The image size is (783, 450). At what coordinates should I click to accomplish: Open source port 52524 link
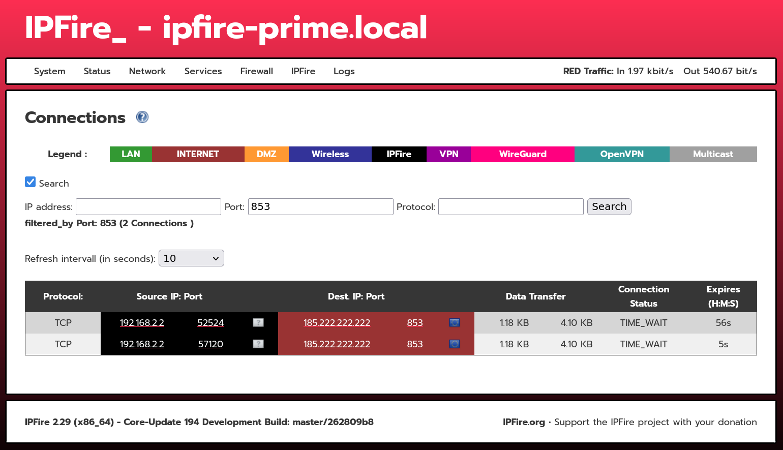tap(210, 323)
